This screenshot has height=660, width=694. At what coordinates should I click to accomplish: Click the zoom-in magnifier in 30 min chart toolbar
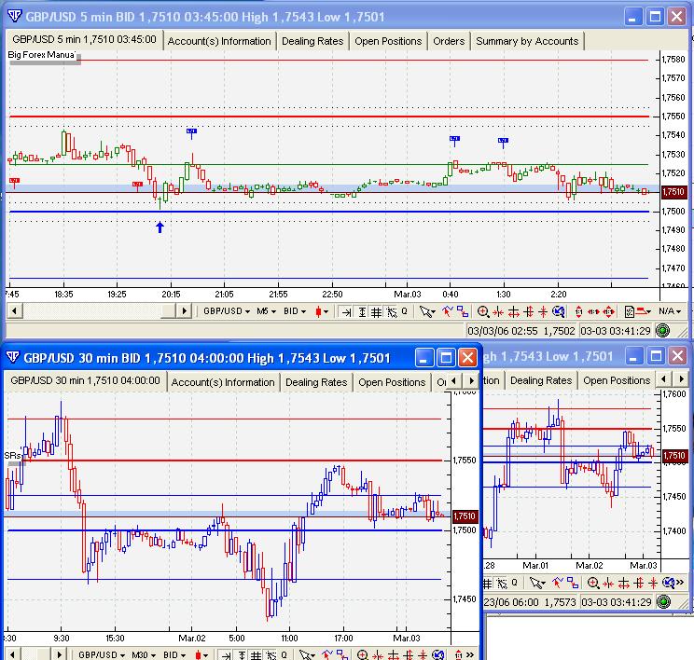(x=362, y=654)
